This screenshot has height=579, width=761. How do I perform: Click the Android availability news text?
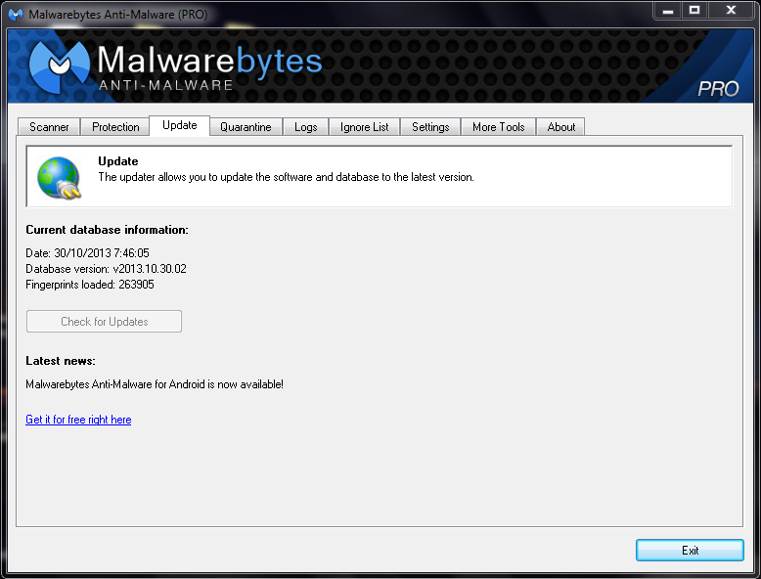(155, 384)
